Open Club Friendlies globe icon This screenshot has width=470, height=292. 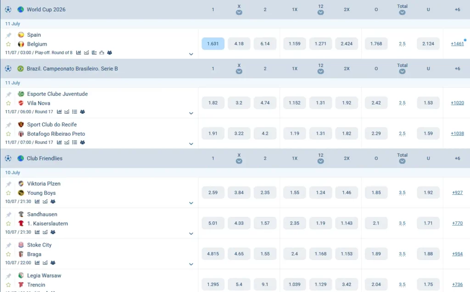click(x=20, y=159)
